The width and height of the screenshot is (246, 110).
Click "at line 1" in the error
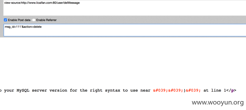(215, 90)
